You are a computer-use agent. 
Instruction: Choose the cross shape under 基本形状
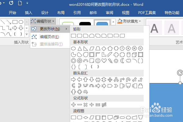tap(116, 55)
